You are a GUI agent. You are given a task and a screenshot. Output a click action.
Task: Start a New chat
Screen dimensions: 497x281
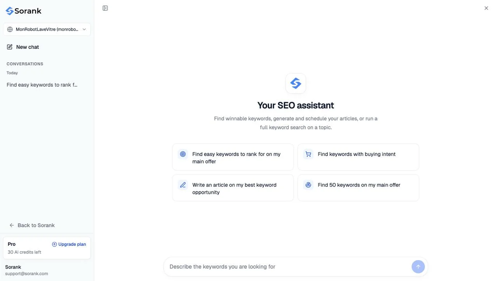coord(47,47)
